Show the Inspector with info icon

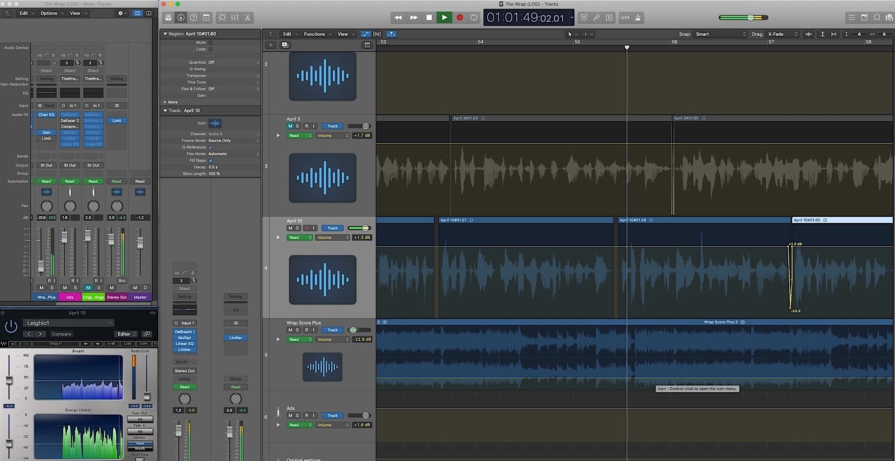[181, 17]
